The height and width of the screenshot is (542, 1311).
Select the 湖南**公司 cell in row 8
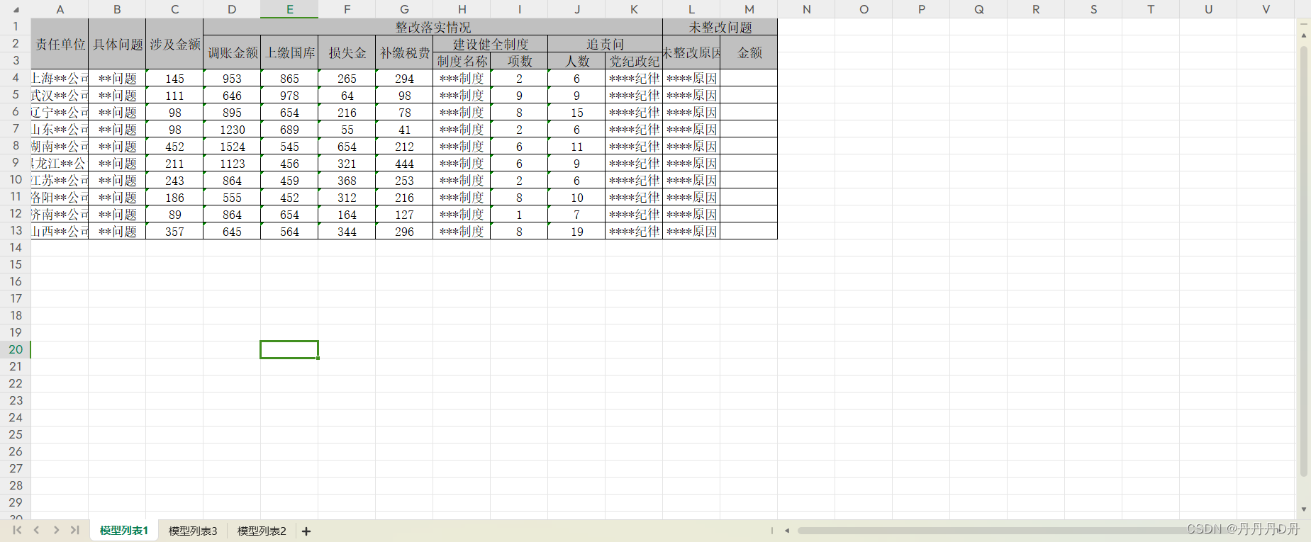[x=60, y=146]
